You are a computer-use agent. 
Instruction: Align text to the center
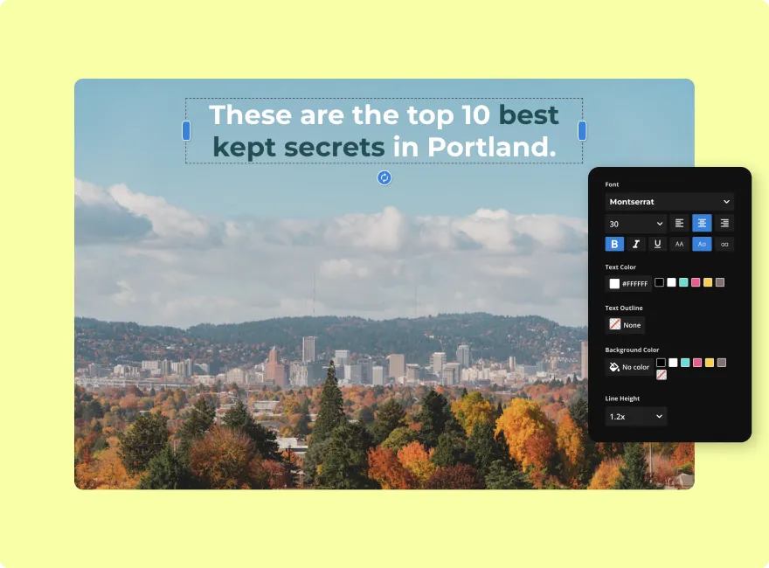click(x=702, y=224)
